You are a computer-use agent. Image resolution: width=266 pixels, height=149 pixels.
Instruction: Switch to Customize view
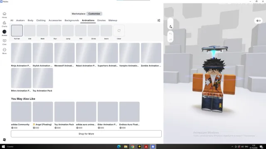pyautogui.click(x=94, y=14)
